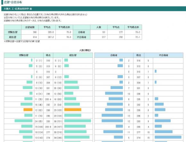Click the 不合格者 row label in the summary table

pyautogui.click(x=81, y=37)
